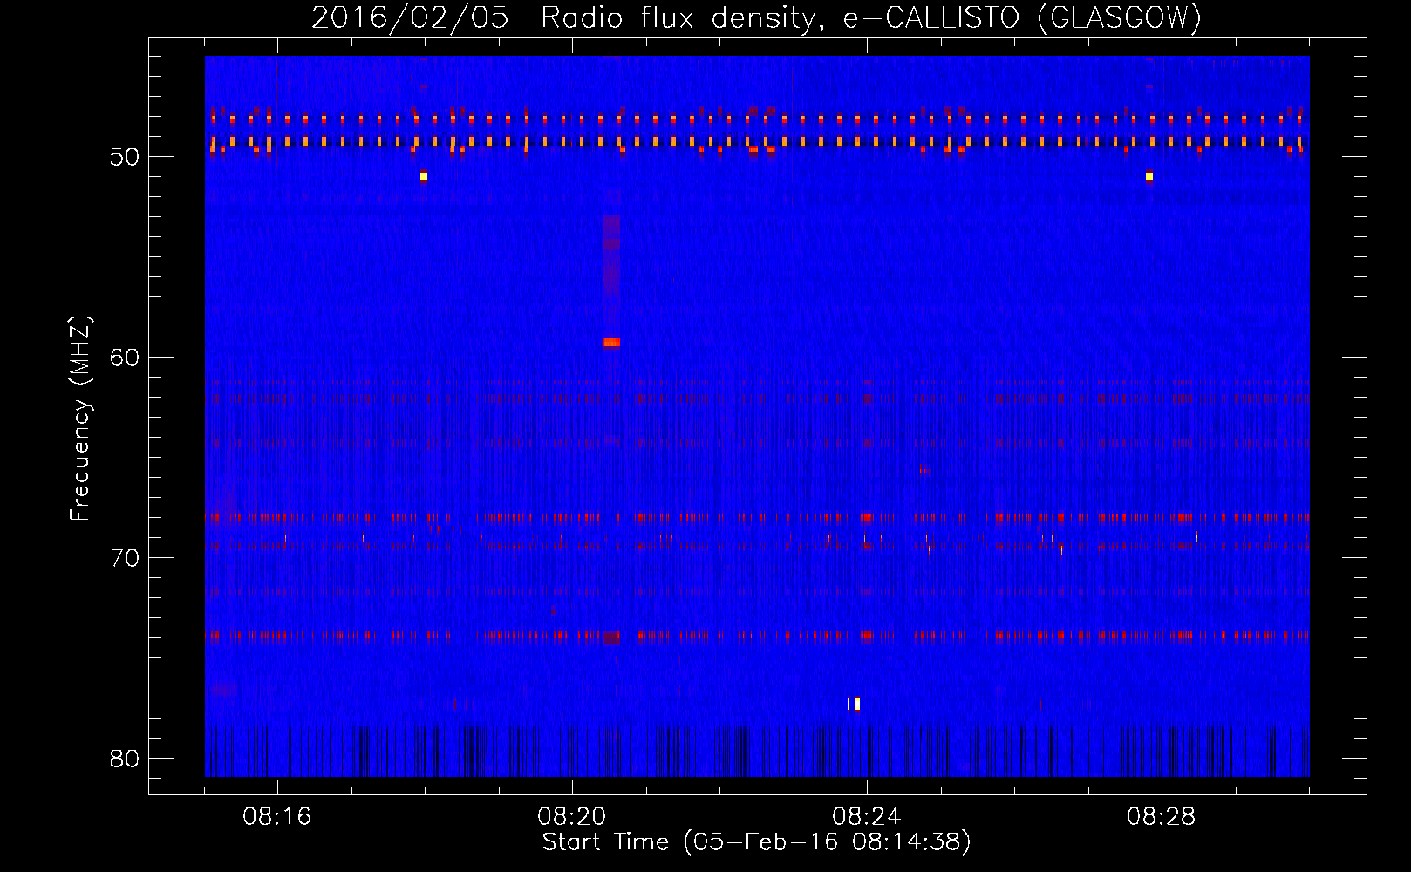Click the plot title with GLASGOW

point(756,18)
